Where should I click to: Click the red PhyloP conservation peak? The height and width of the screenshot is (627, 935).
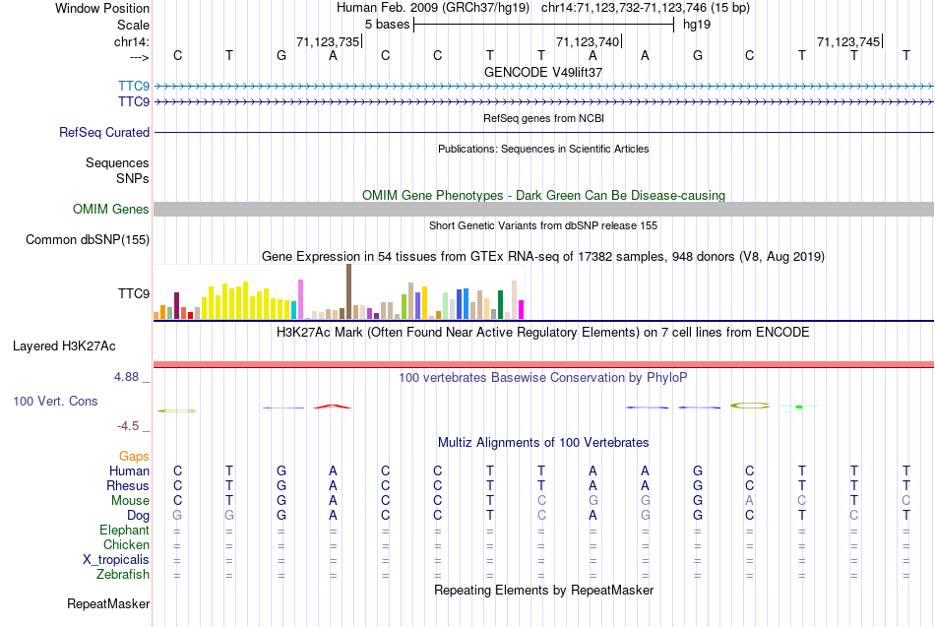333,407
